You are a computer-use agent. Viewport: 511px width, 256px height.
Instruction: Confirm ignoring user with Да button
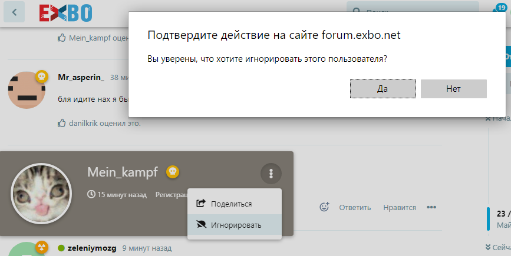(x=383, y=88)
